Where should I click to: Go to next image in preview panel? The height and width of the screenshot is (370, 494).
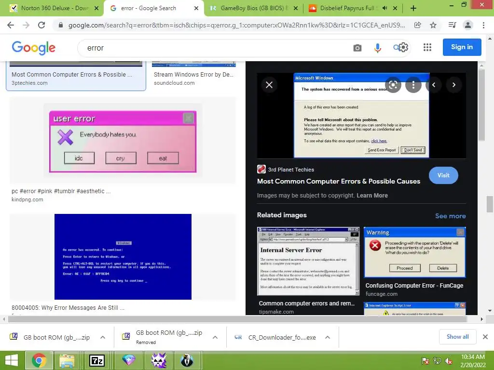tap(453, 85)
